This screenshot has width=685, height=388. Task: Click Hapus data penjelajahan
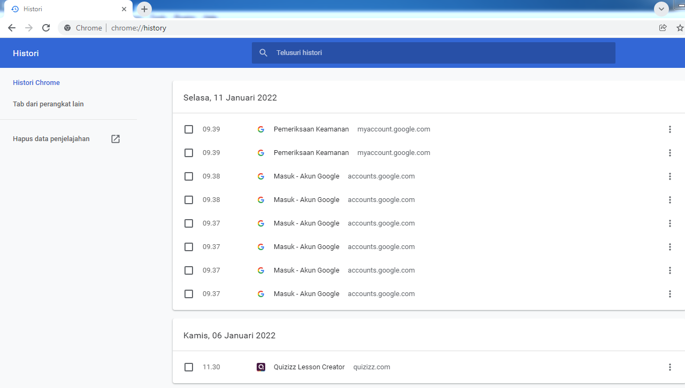pyautogui.click(x=51, y=139)
